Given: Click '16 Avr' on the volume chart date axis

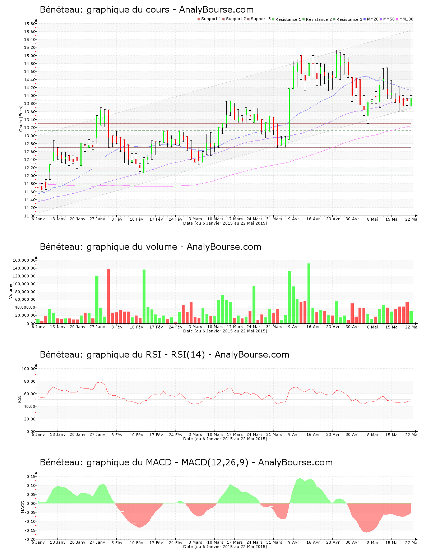Looking at the screenshot, I should coord(313,327).
